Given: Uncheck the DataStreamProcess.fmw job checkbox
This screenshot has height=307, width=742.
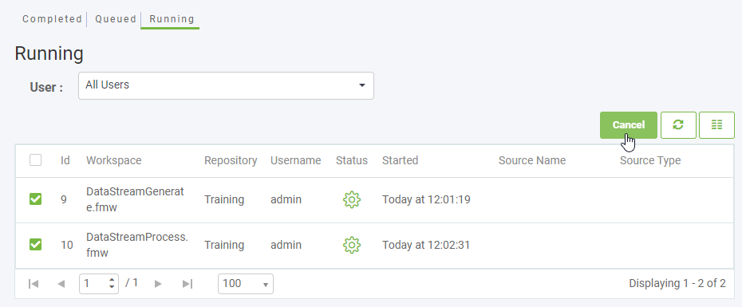Looking at the screenshot, I should click(x=35, y=245).
